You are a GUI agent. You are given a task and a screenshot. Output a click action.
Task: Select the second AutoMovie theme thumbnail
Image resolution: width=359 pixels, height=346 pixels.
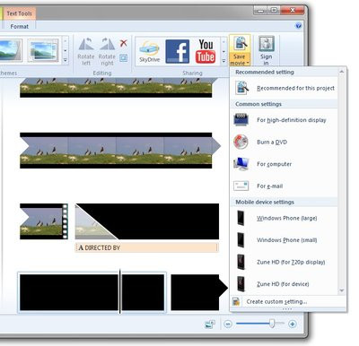point(43,50)
